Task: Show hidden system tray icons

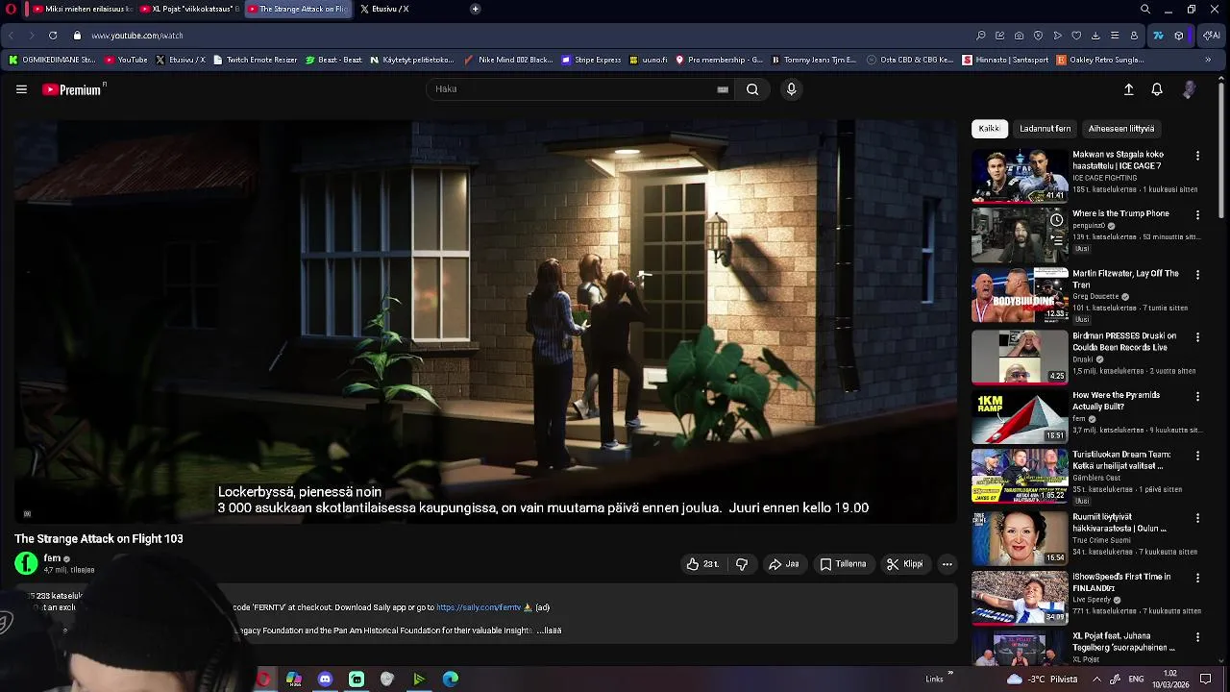Action: coord(1096,680)
